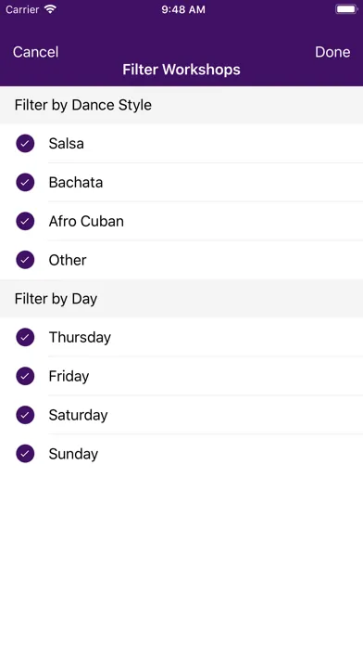Click the Filter by Day header

56,299
